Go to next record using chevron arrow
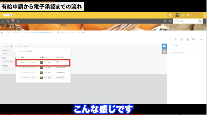207x115 pixels. pyautogui.click(x=169, y=39)
